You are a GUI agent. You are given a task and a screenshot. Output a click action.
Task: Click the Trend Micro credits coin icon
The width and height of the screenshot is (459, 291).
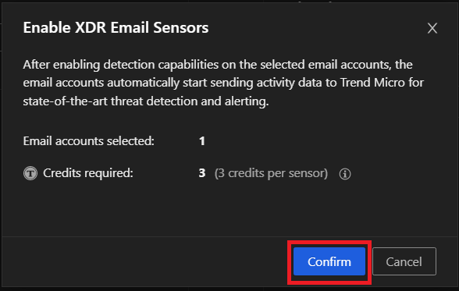(x=30, y=173)
